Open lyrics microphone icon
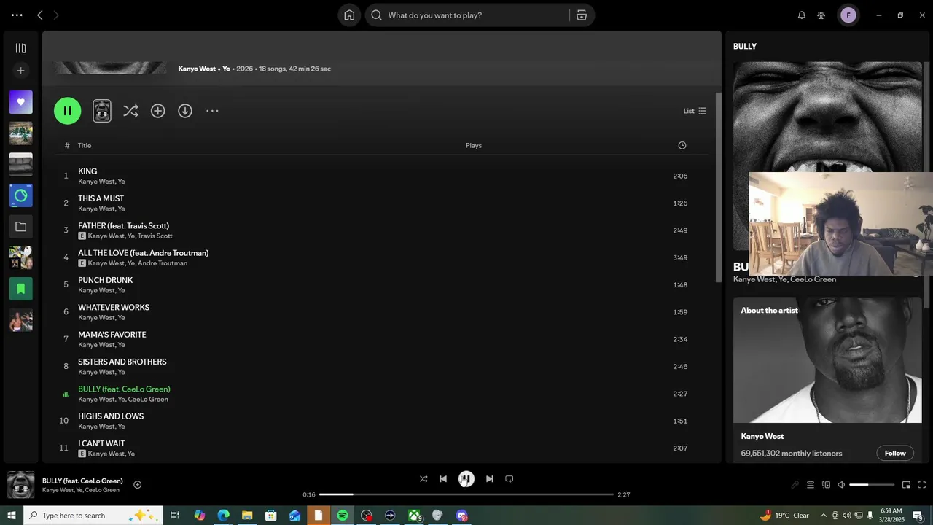This screenshot has height=525, width=933. [x=795, y=485]
